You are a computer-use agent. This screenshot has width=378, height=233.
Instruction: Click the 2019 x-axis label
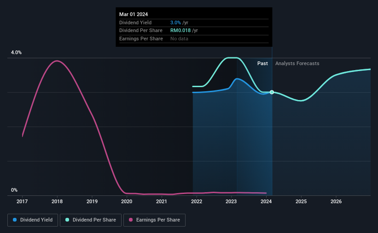tap(92, 201)
